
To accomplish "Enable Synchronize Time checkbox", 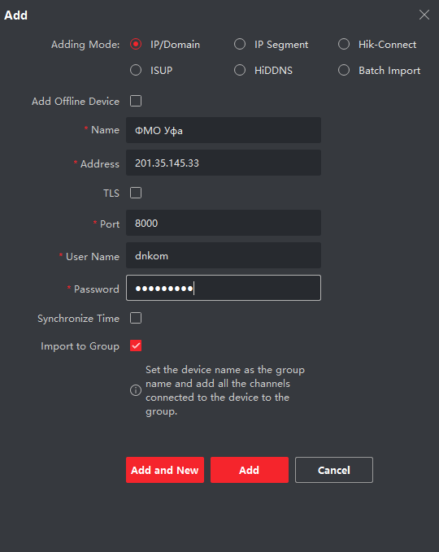I will (x=136, y=318).
